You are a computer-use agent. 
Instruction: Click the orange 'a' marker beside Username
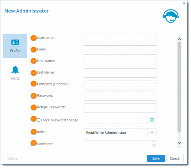coord(34,38)
